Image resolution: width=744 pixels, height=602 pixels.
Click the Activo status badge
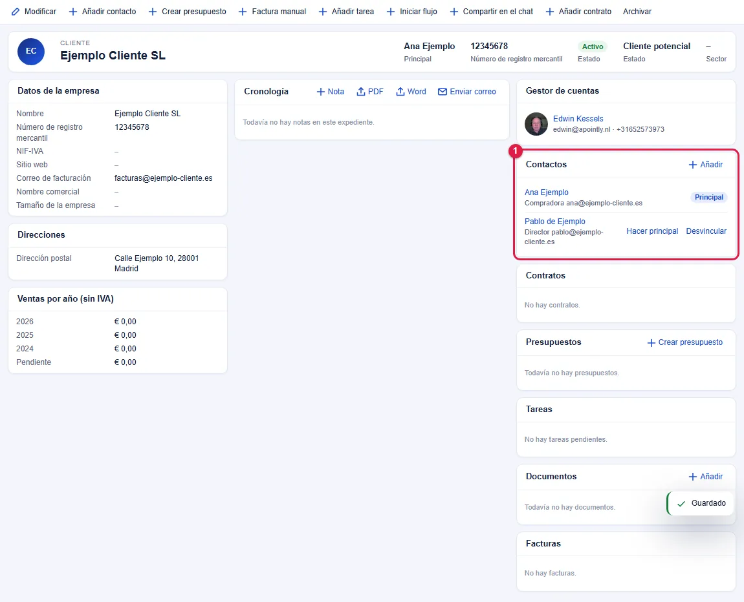click(593, 47)
